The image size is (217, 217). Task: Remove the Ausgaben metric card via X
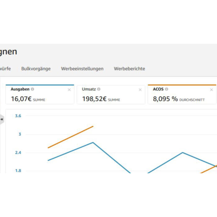69,90
